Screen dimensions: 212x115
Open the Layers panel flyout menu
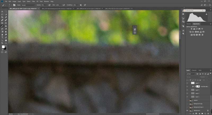[210, 70]
